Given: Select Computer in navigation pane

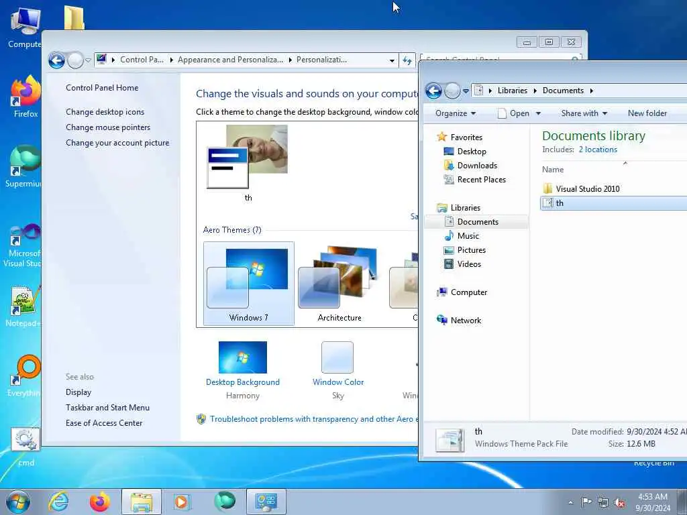Looking at the screenshot, I should [x=468, y=292].
